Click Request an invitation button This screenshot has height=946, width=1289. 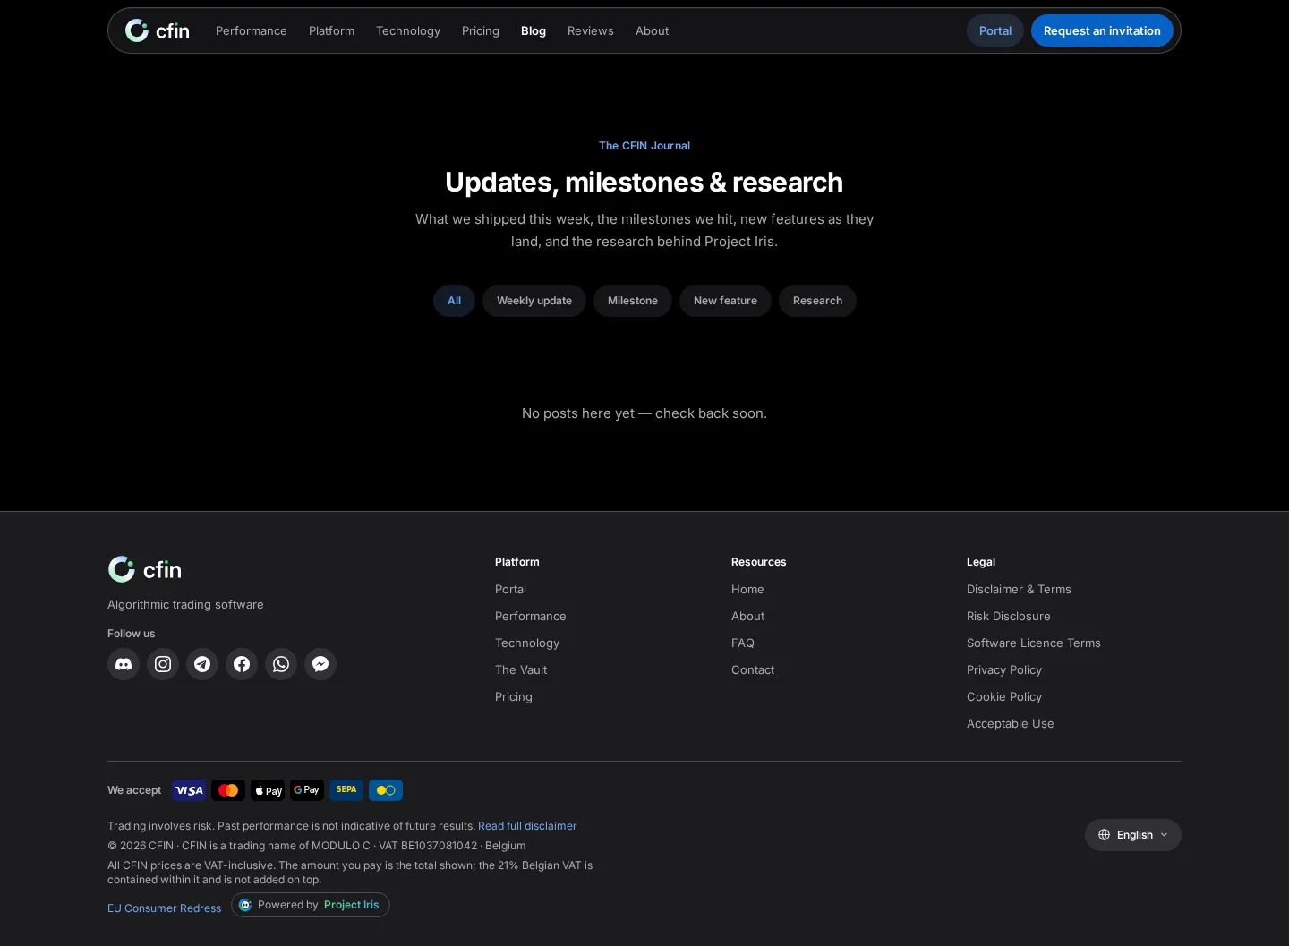pos(1102,30)
